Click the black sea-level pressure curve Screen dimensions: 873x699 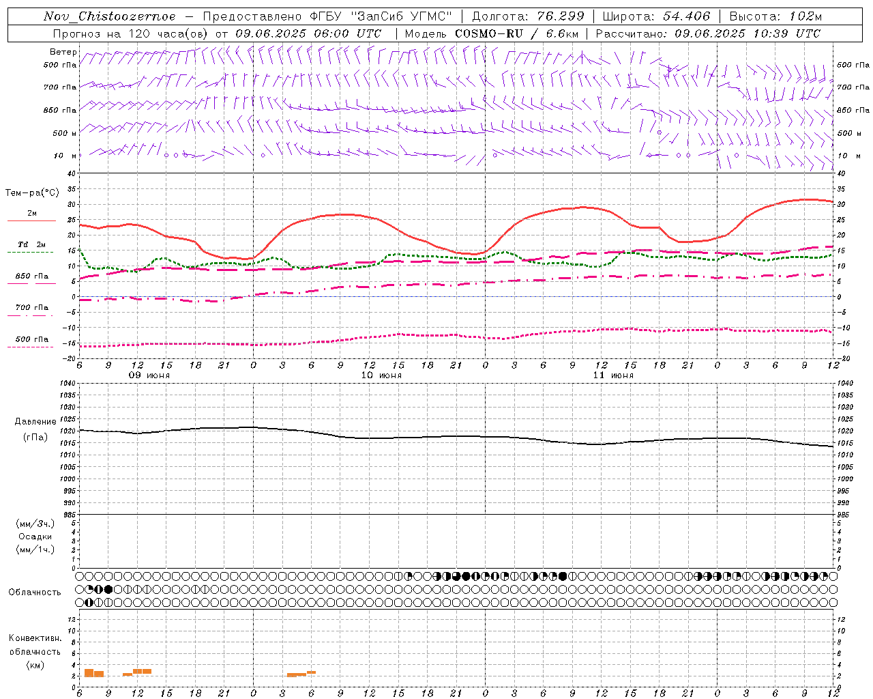tap(457, 436)
